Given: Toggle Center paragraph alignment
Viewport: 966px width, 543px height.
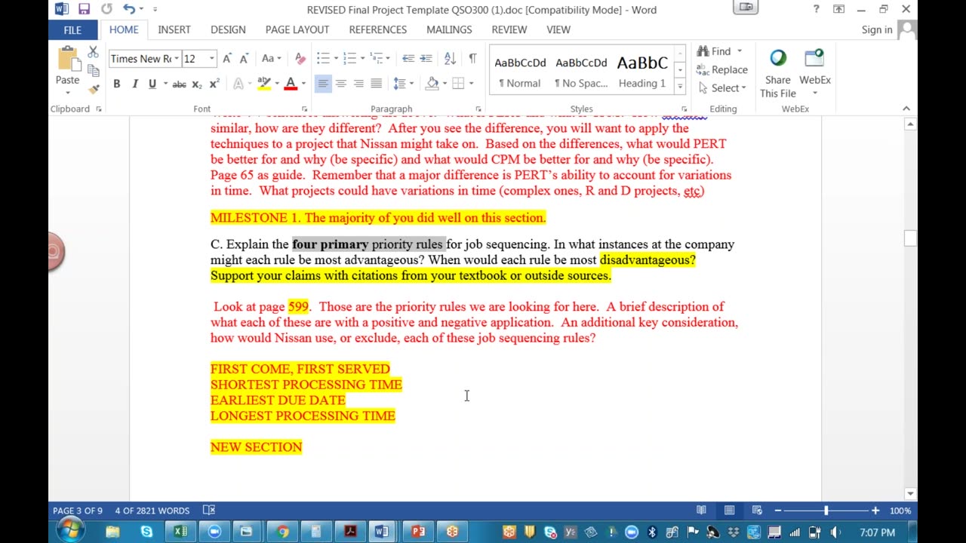Looking at the screenshot, I should [341, 84].
